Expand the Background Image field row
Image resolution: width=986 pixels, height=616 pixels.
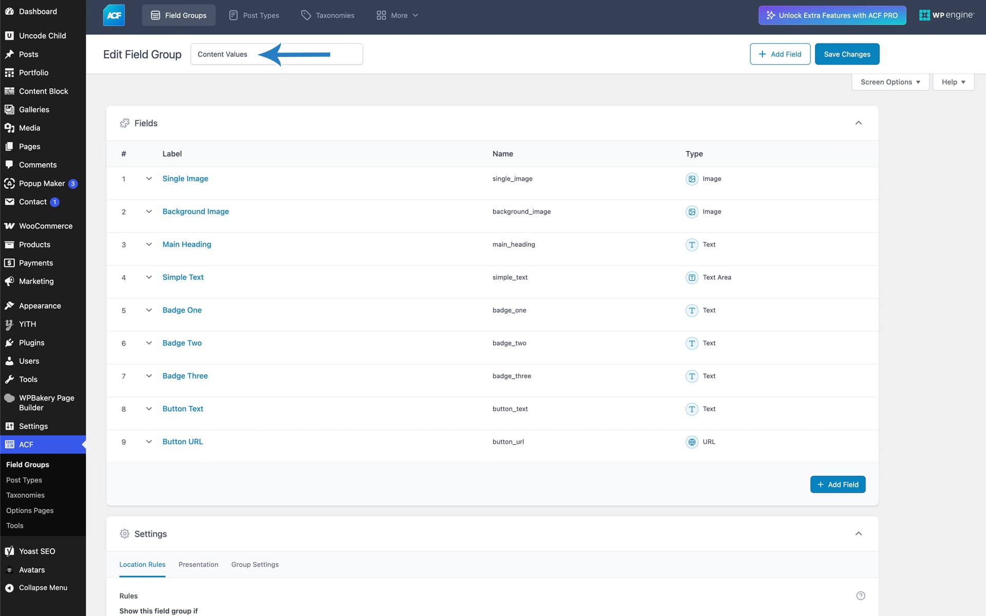(x=149, y=211)
